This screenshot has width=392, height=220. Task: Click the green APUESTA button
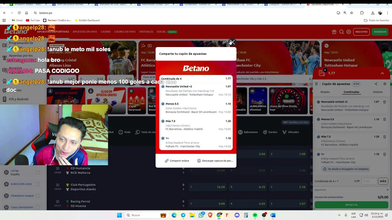(x=351, y=205)
